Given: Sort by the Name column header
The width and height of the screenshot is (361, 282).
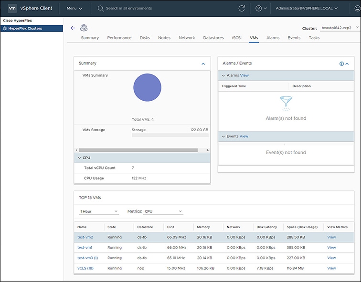Looking at the screenshot, I should 82,227.
